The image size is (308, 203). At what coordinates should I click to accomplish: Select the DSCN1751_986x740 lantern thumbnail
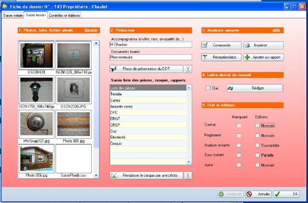[x=36, y=90]
